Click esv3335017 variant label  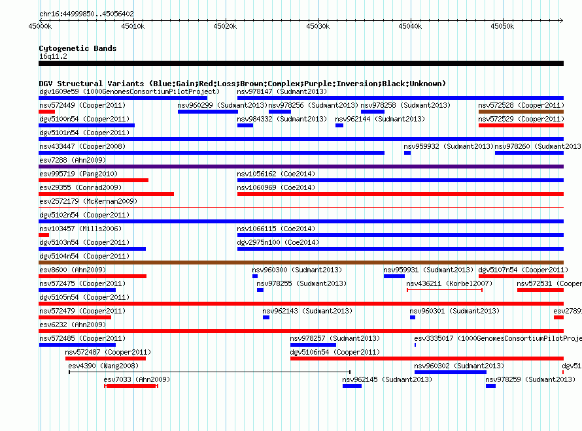pos(498,338)
